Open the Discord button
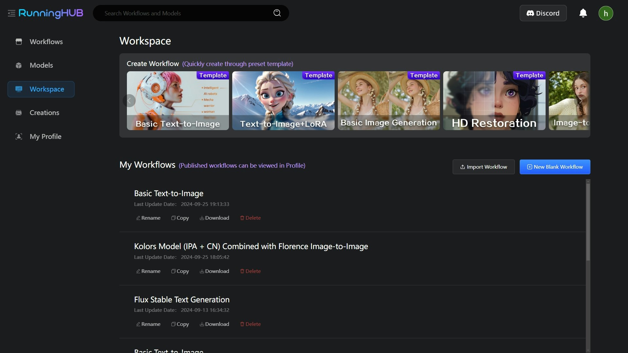628x353 pixels. (543, 13)
